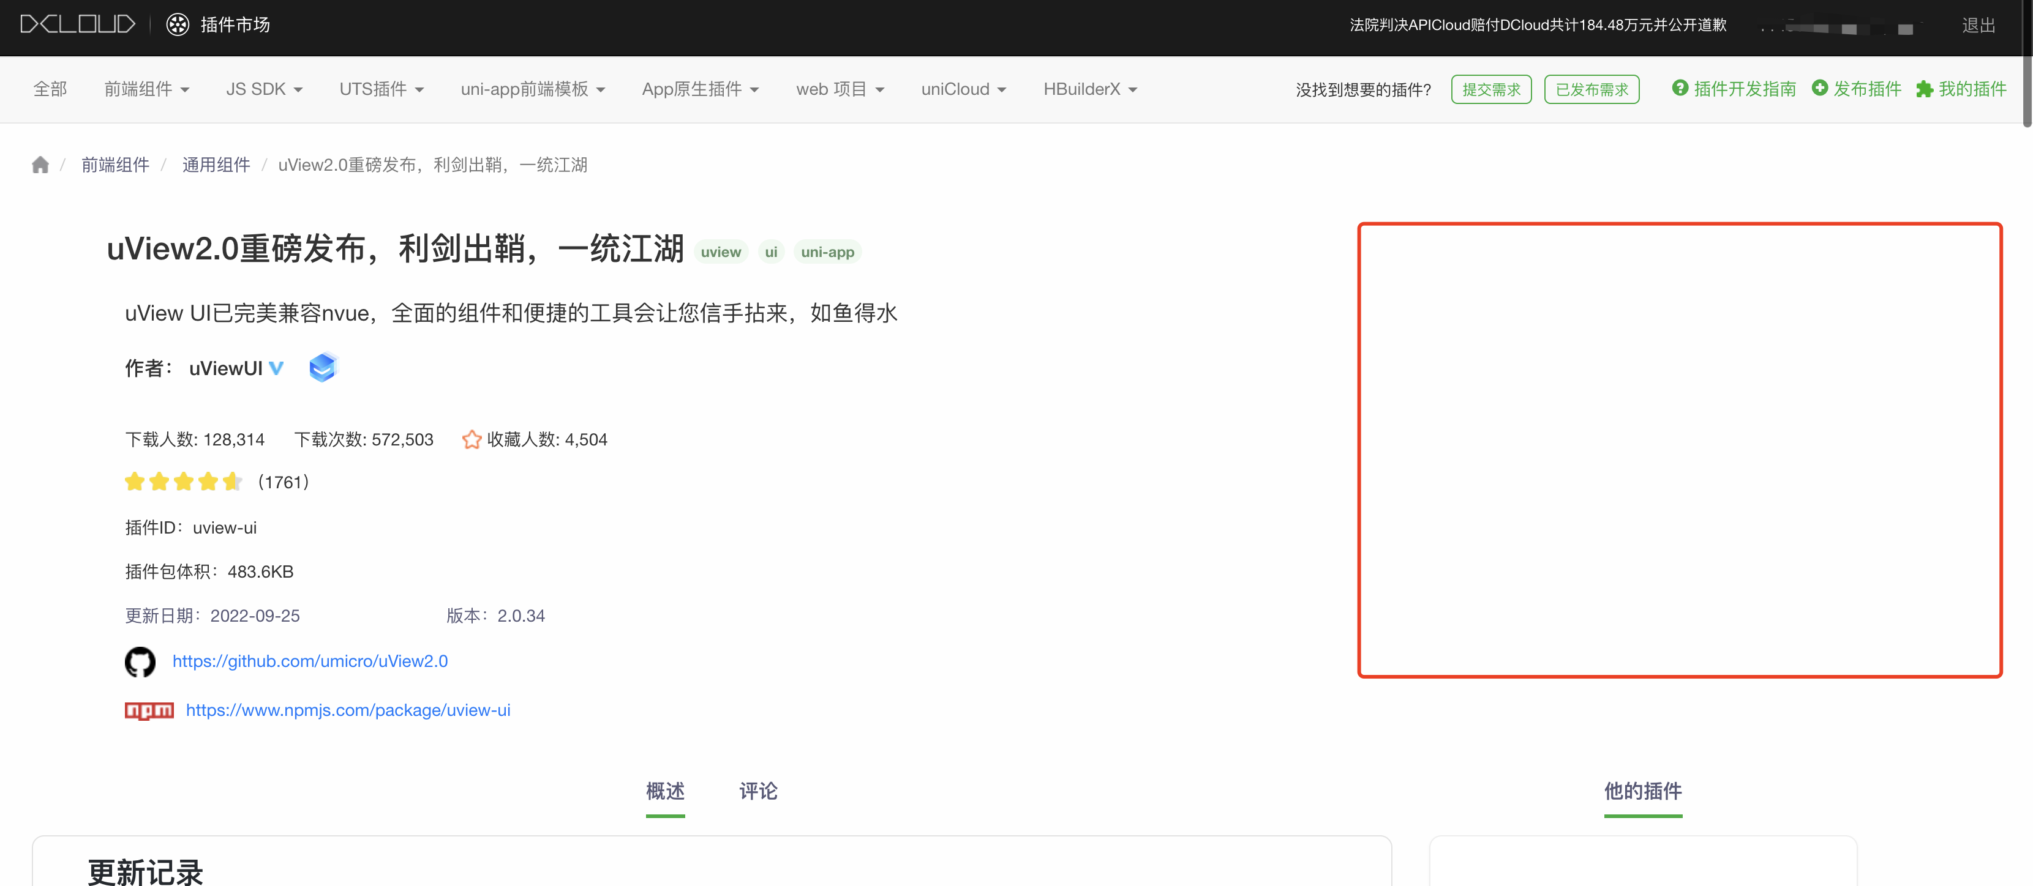
Task: Expand the uni-app前端模板 dropdown
Action: 533,89
